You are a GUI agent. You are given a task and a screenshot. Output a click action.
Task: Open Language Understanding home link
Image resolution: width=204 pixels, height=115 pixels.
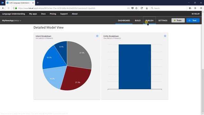point(13,14)
